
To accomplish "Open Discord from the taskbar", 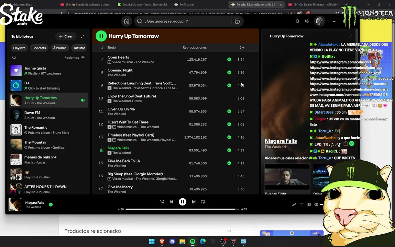I will [172, 242].
